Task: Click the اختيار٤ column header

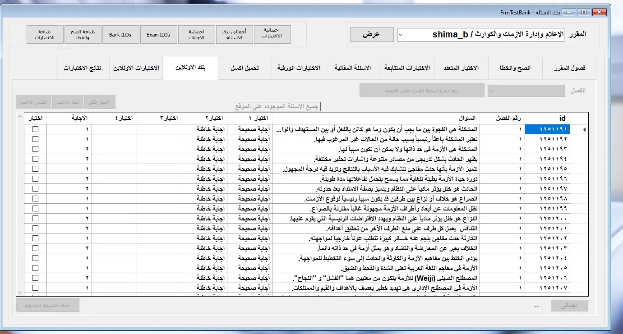Action: coord(114,118)
